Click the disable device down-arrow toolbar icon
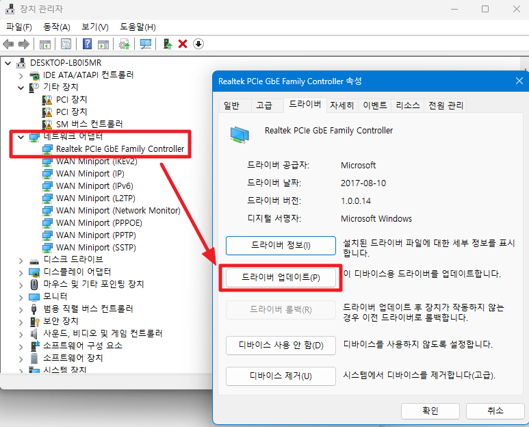 pos(198,44)
